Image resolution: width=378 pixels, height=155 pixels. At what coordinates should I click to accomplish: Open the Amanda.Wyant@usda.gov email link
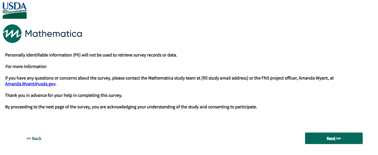[30, 84]
